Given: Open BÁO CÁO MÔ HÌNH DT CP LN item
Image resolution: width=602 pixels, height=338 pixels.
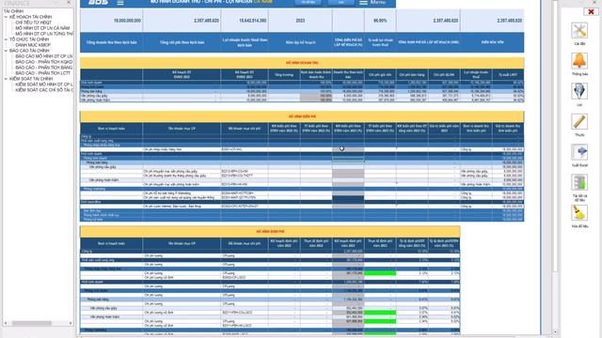Looking at the screenshot, I should coord(44,56).
